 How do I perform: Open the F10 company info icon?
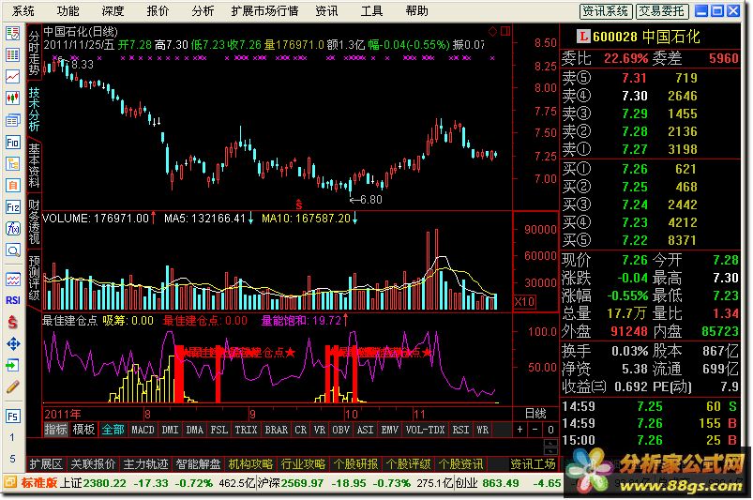(x=12, y=143)
